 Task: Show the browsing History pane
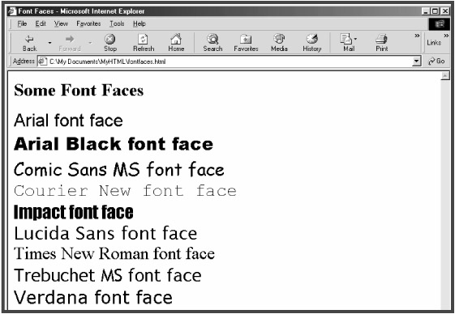[312, 43]
